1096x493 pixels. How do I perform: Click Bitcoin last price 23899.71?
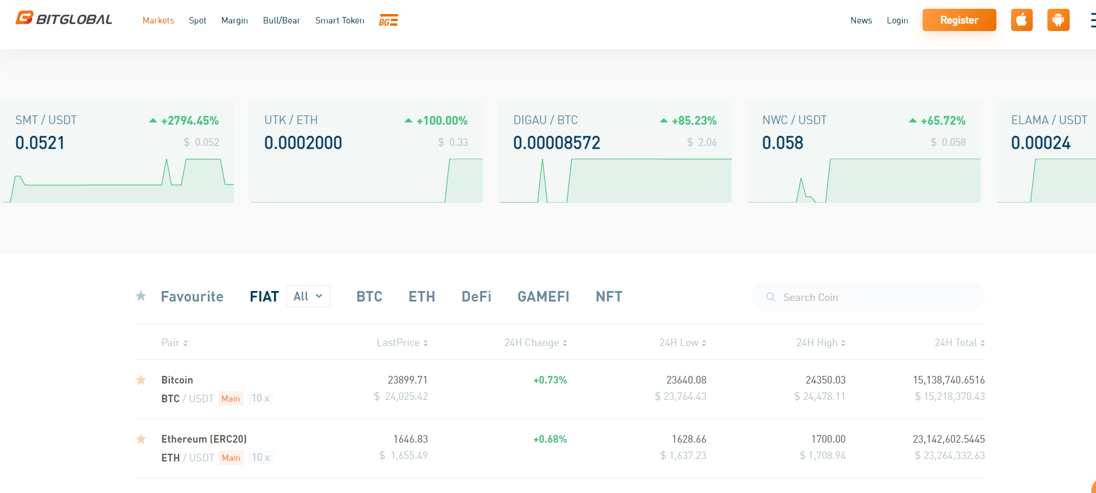click(408, 380)
